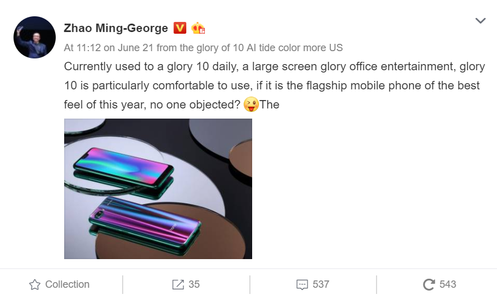This screenshot has height=299, width=497.
Task: Click the comment bubble icon
Action: pos(302,284)
